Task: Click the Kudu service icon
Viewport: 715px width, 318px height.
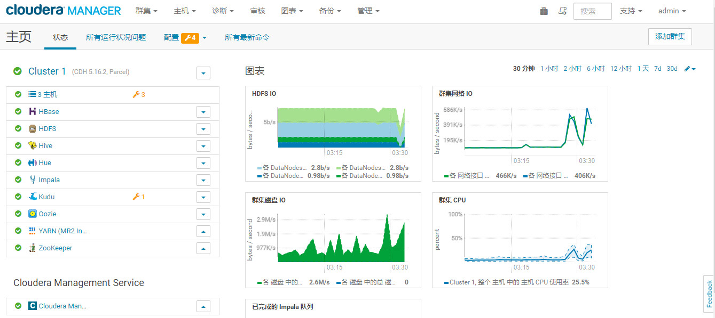Action: (32, 197)
